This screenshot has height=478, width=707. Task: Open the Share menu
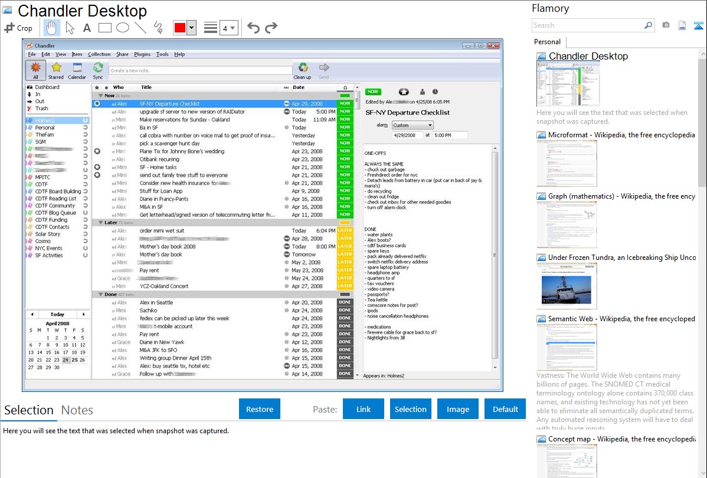[122, 54]
